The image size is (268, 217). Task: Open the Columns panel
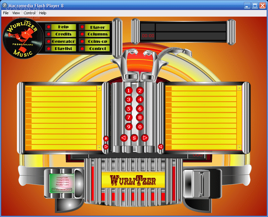pyautogui.click(x=98, y=34)
